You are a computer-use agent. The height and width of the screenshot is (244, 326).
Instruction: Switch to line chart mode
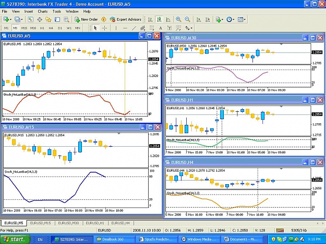click(x=168, y=19)
